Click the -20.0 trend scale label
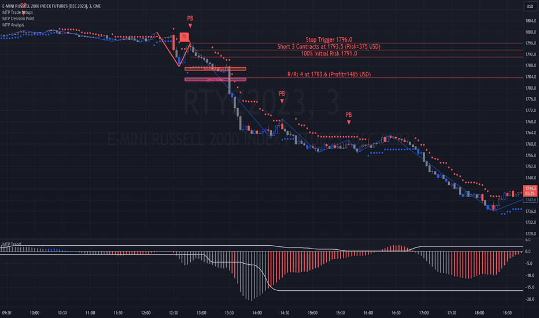 coord(530,299)
